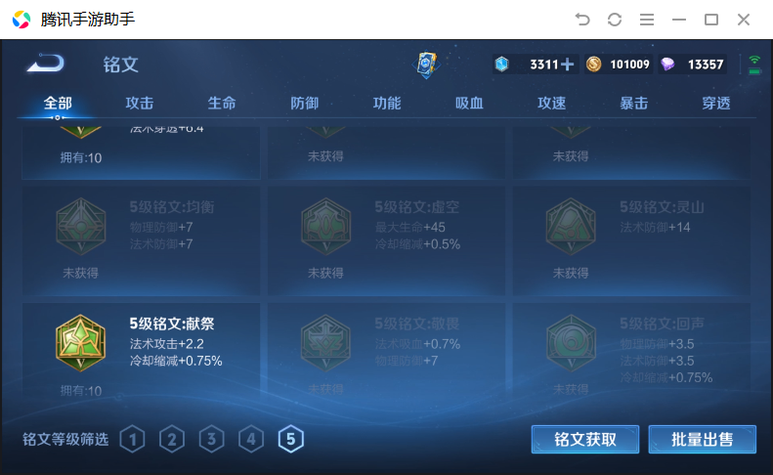The image size is (773, 475).
Task: Switch to the 生命 tab
Action: pos(222,103)
